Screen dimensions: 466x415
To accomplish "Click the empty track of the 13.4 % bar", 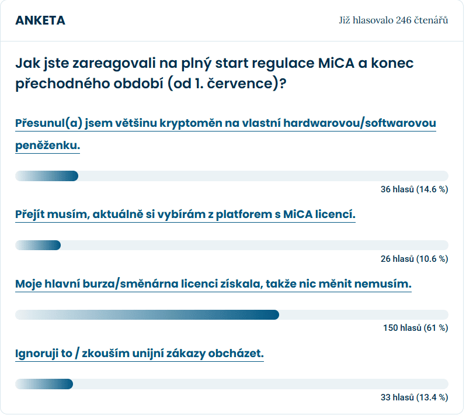I will coord(260,384).
